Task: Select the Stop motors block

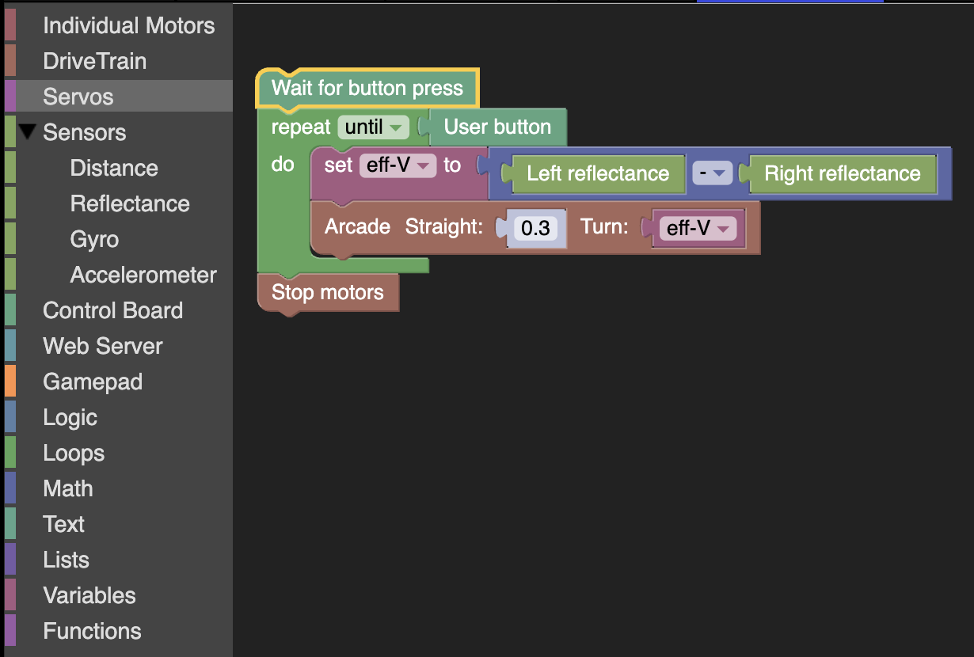Action: (328, 292)
